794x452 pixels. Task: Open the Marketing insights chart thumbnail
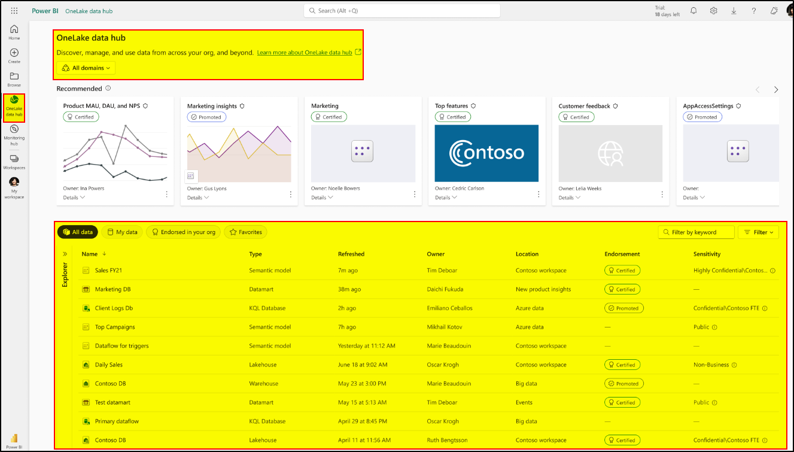(x=239, y=153)
